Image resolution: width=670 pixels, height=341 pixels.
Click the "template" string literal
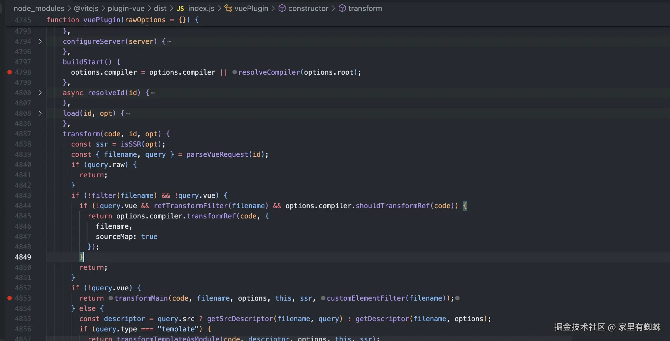coord(178,329)
